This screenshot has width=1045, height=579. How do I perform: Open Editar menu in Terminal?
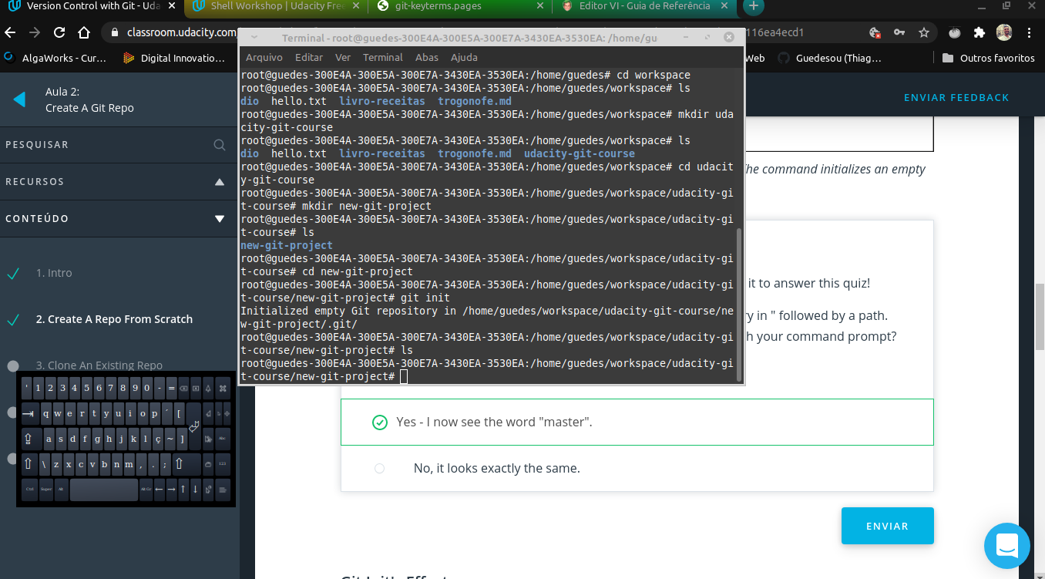[x=309, y=58]
